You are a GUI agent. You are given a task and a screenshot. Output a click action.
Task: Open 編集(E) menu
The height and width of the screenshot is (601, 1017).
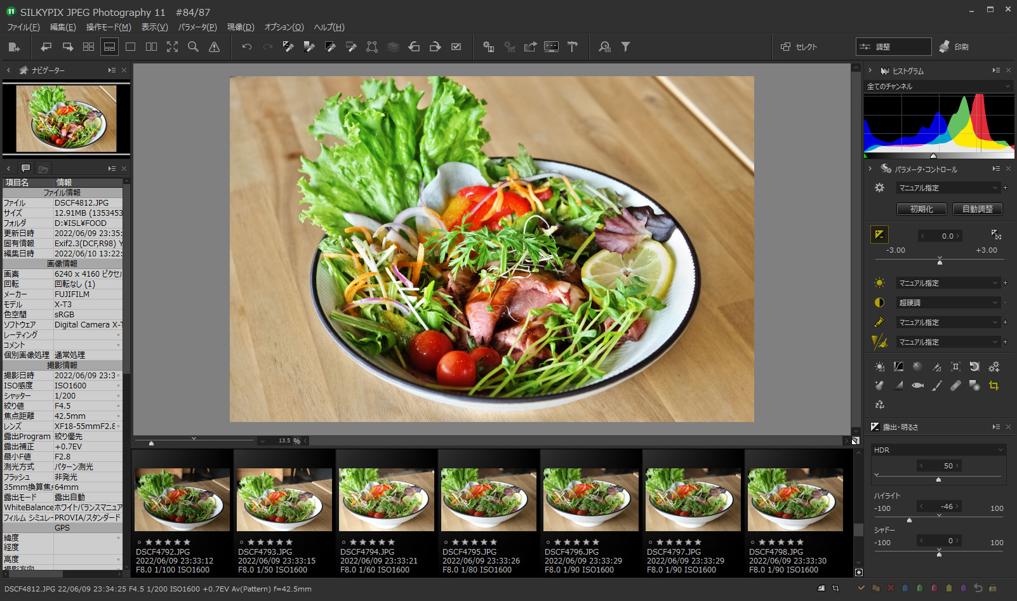click(63, 27)
